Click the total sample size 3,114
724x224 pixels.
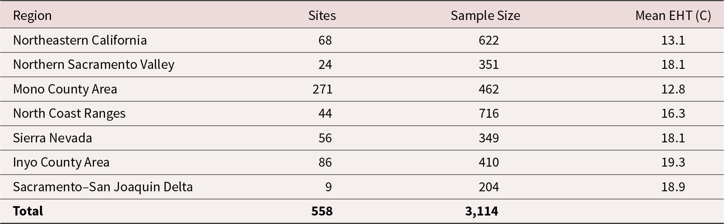(482, 211)
